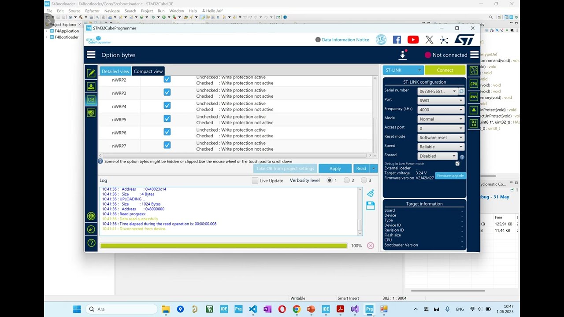Open the File menu in STM32CubeIDE
Image resolution: width=564 pixels, height=317 pixels.
click(x=49, y=11)
